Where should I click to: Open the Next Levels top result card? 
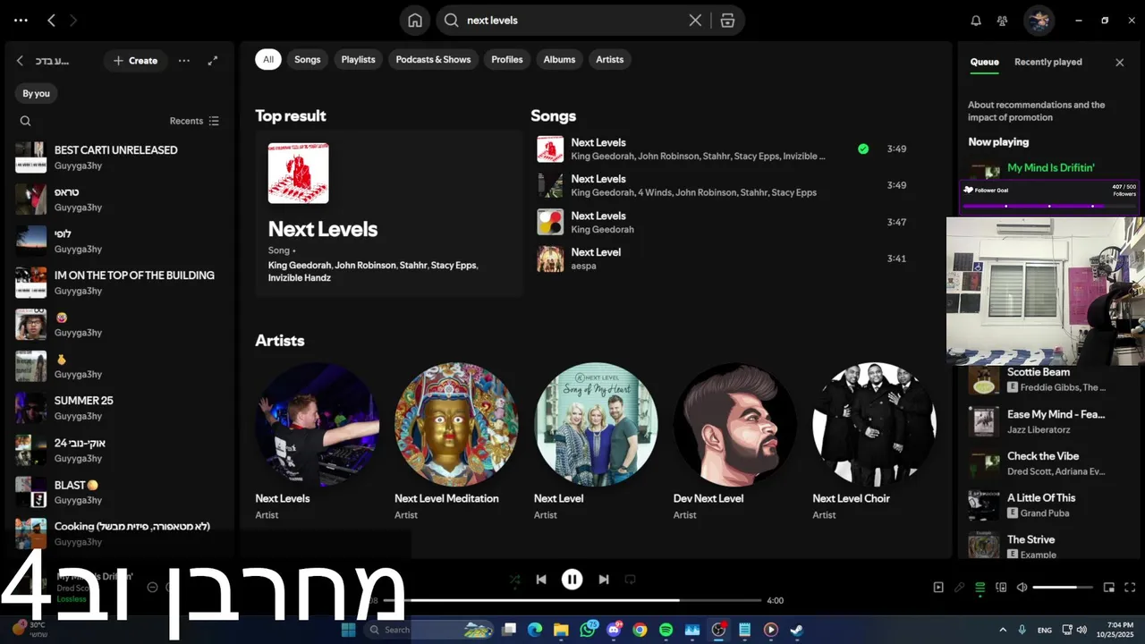click(389, 214)
